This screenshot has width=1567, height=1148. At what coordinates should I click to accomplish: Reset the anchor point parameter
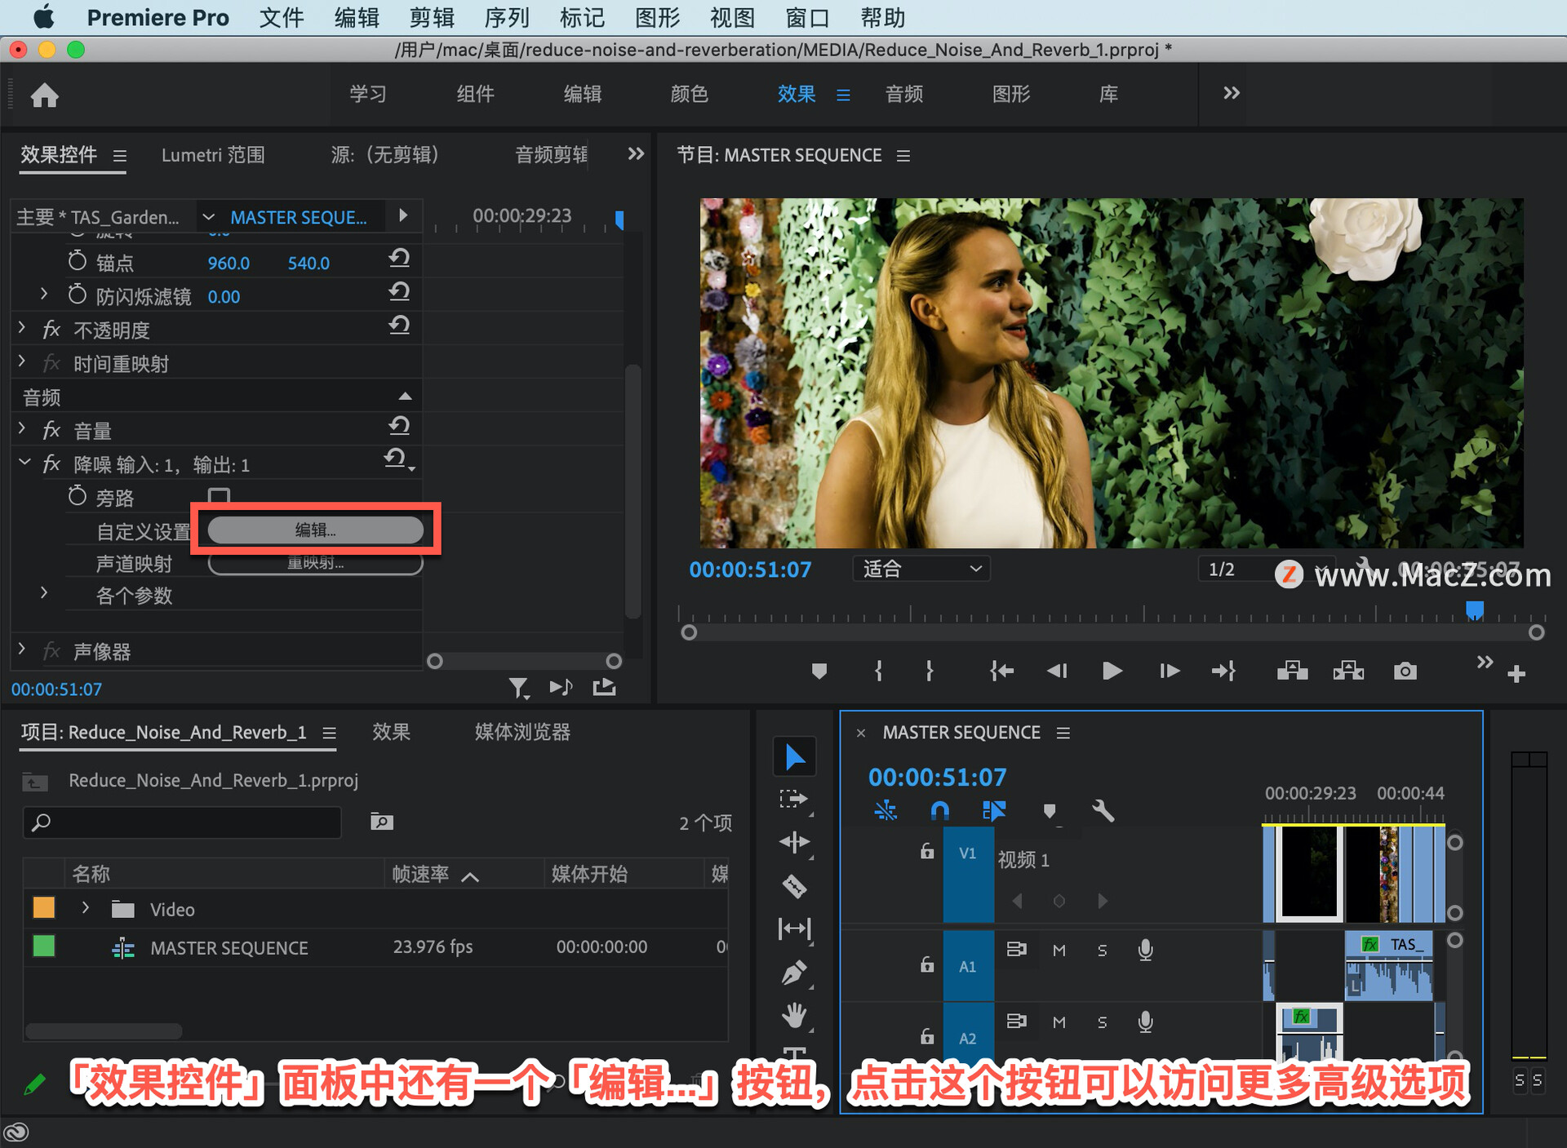pos(399,259)
